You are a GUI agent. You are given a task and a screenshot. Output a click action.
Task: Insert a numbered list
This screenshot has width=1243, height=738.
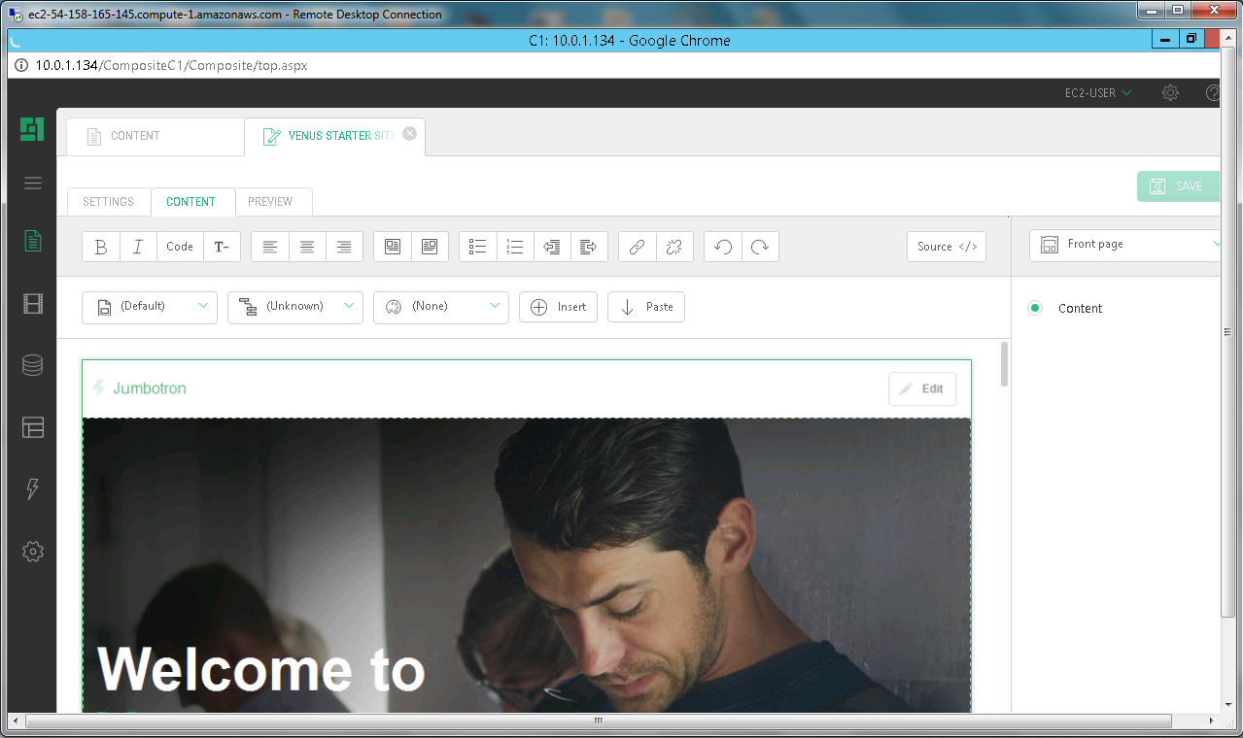[515, 247]
